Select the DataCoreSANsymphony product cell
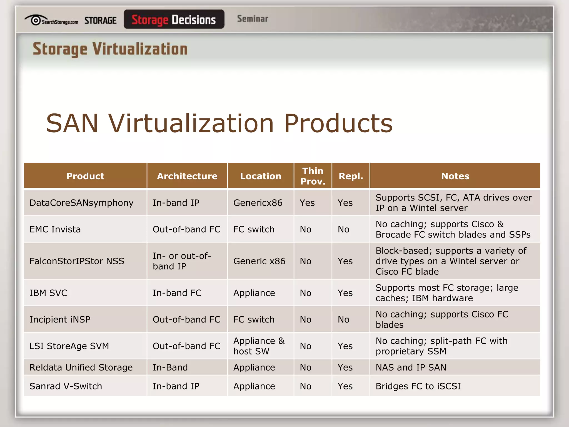569x427 pixels. coord(85,203)
